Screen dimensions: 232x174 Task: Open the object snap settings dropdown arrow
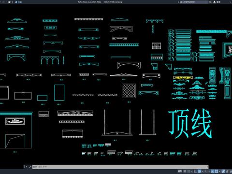coord(219,171)
